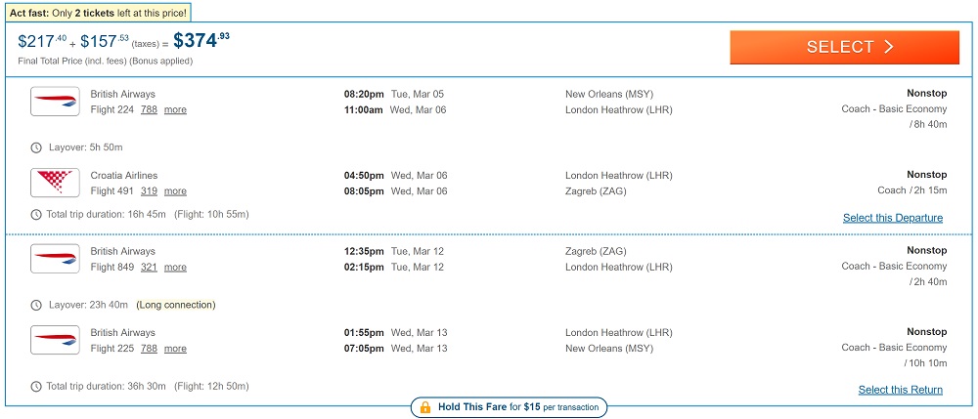Image resolution: width=978 pixels, height=419 pixels.
Task: Click clock icon beside 16h 45m trip duration
Action: [36, 215]
